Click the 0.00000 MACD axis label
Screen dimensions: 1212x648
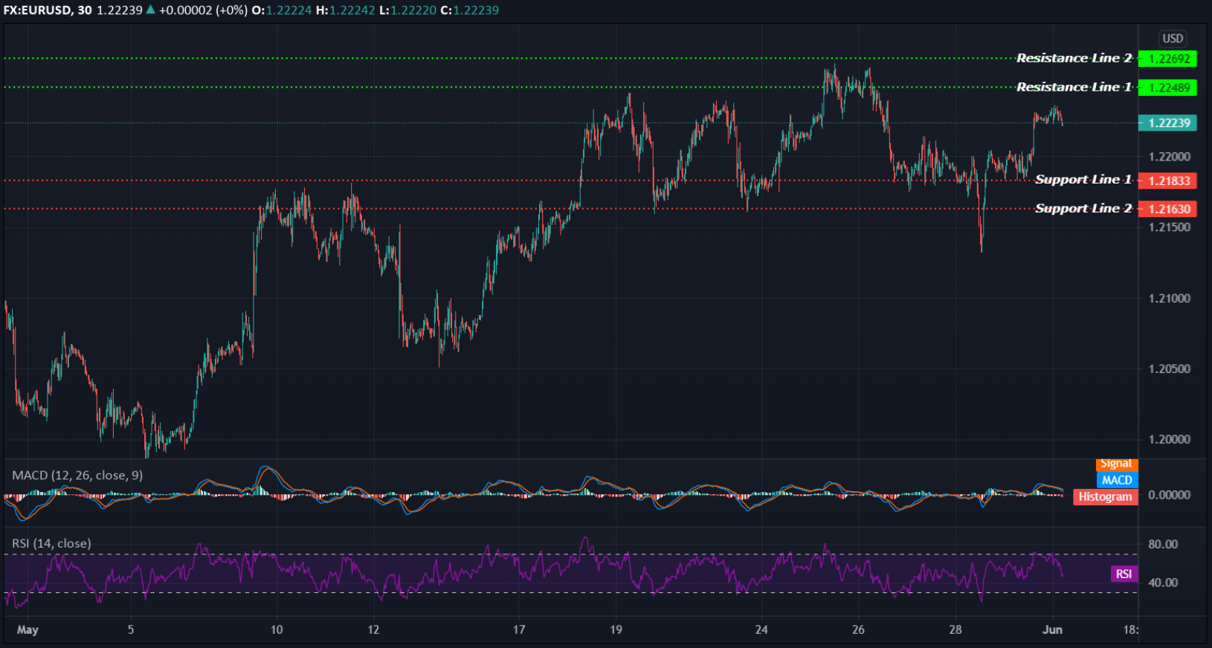(x=1170, y=495)
